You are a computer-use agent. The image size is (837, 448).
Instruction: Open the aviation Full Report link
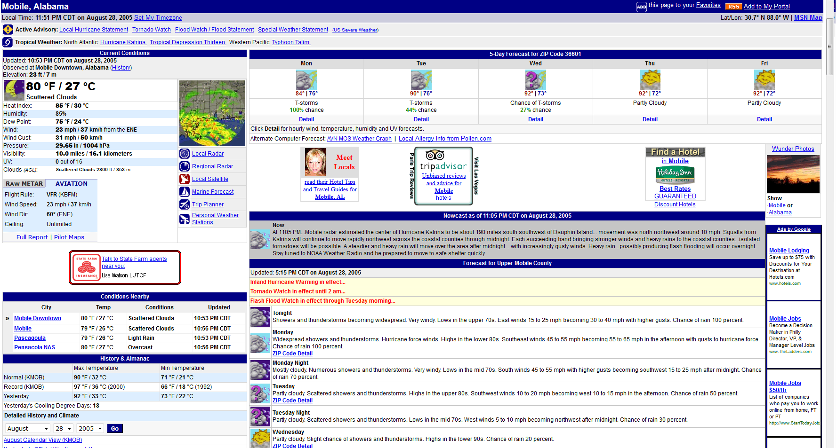(32, 237)
